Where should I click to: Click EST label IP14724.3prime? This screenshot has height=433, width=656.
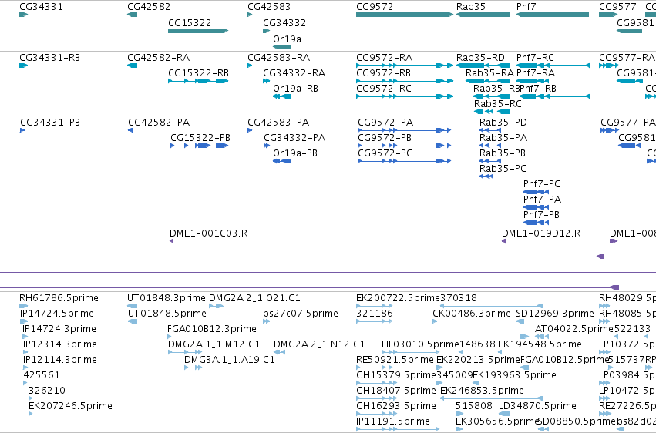coord(59,329)
